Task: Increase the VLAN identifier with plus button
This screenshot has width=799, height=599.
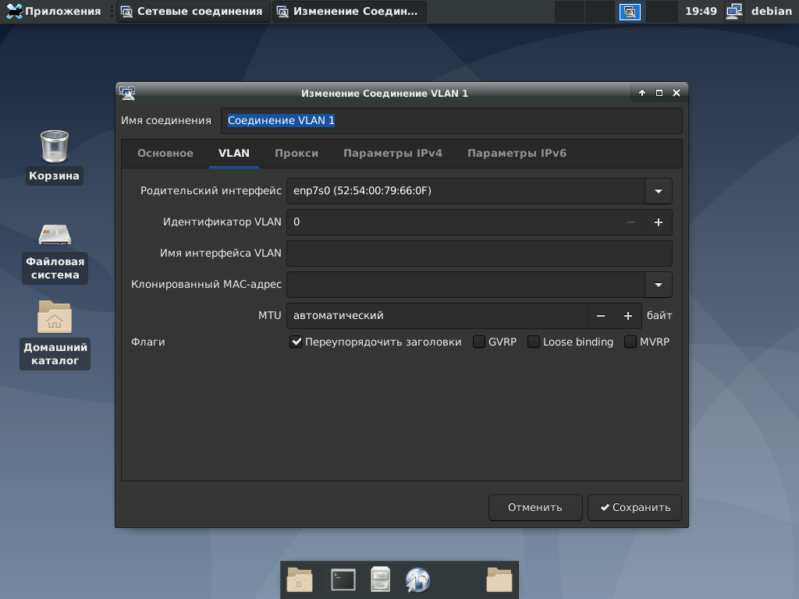Action: (658, 222)
